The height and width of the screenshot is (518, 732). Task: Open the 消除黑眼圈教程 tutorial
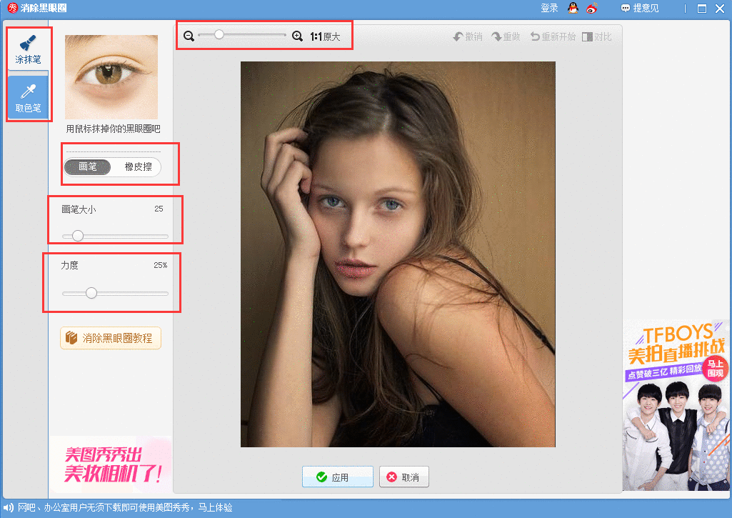coord(110,339)
